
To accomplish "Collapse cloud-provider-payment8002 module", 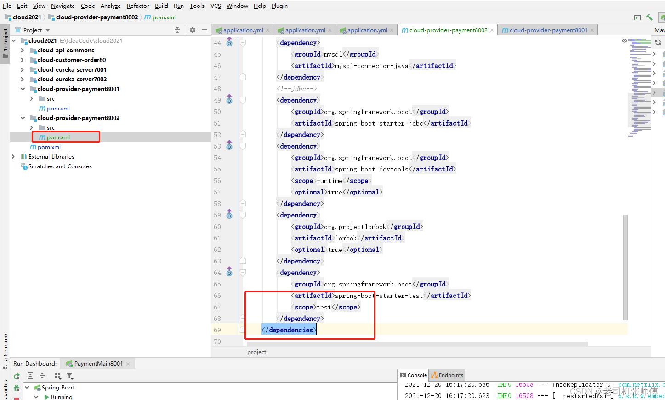I will (x=23, y=118).
